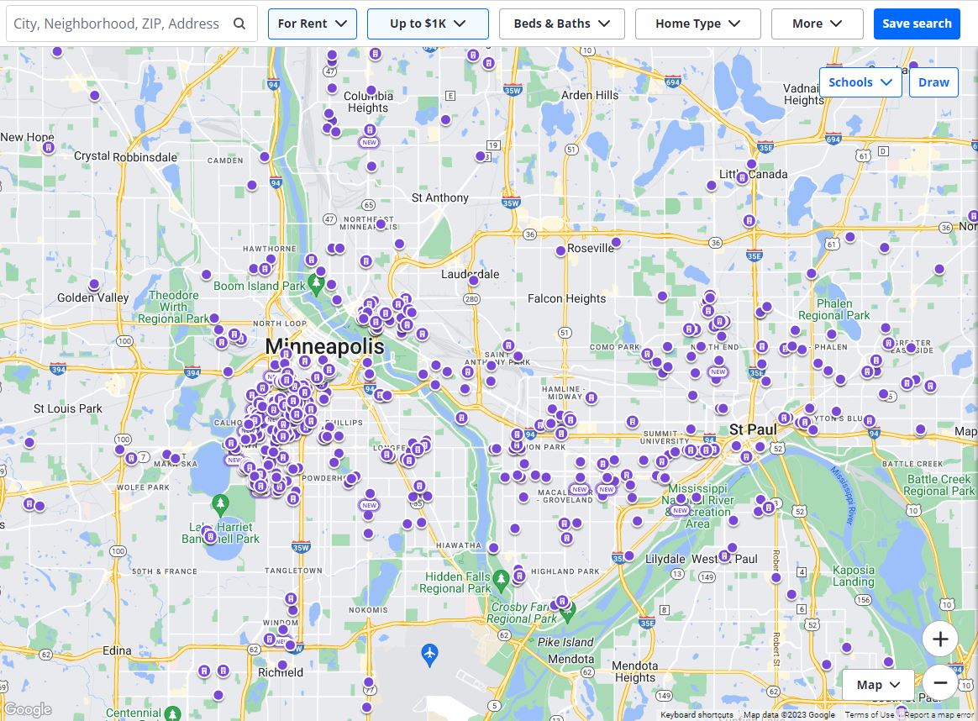
Task: Click the Report a map error link
Action: click(x=939, y=715)
